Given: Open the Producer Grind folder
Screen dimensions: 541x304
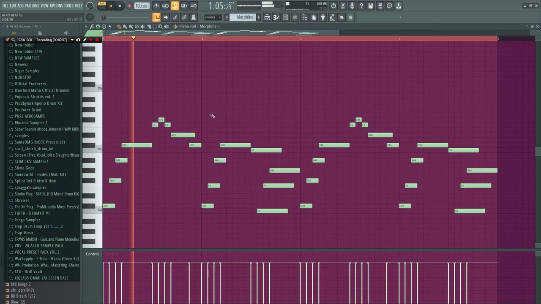Looking at the screenshot, I should [28, 110].
